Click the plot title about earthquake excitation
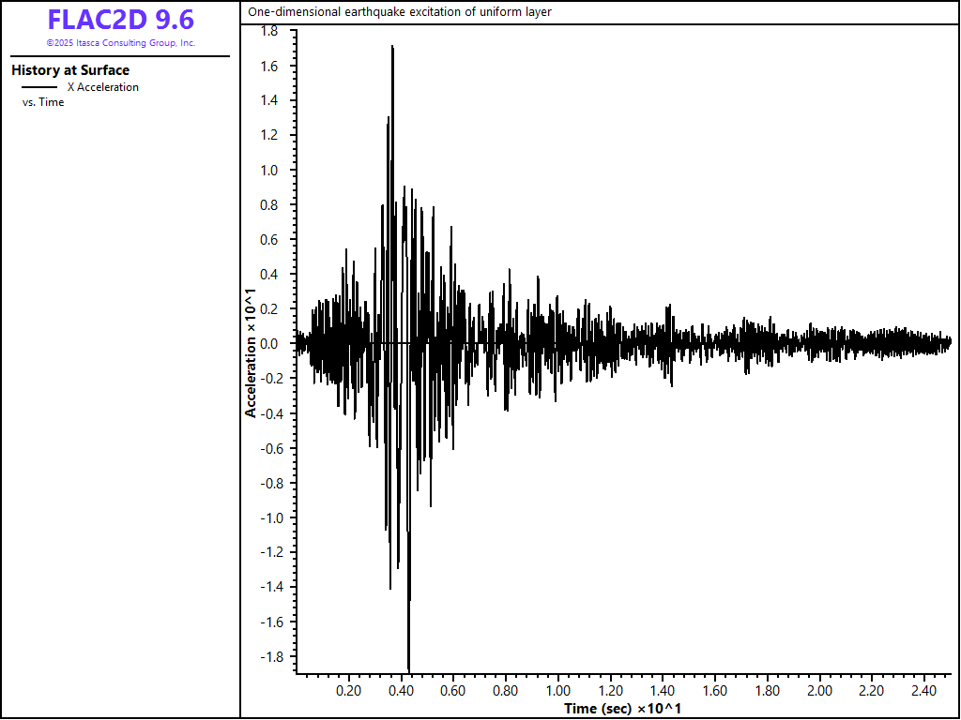 400,12
